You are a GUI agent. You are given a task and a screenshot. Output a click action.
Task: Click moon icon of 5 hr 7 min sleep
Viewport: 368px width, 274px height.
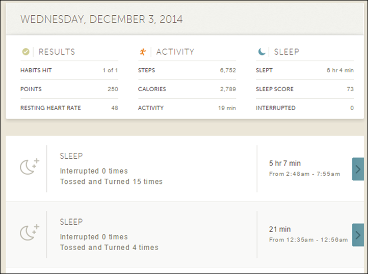(x=30, y=167)
